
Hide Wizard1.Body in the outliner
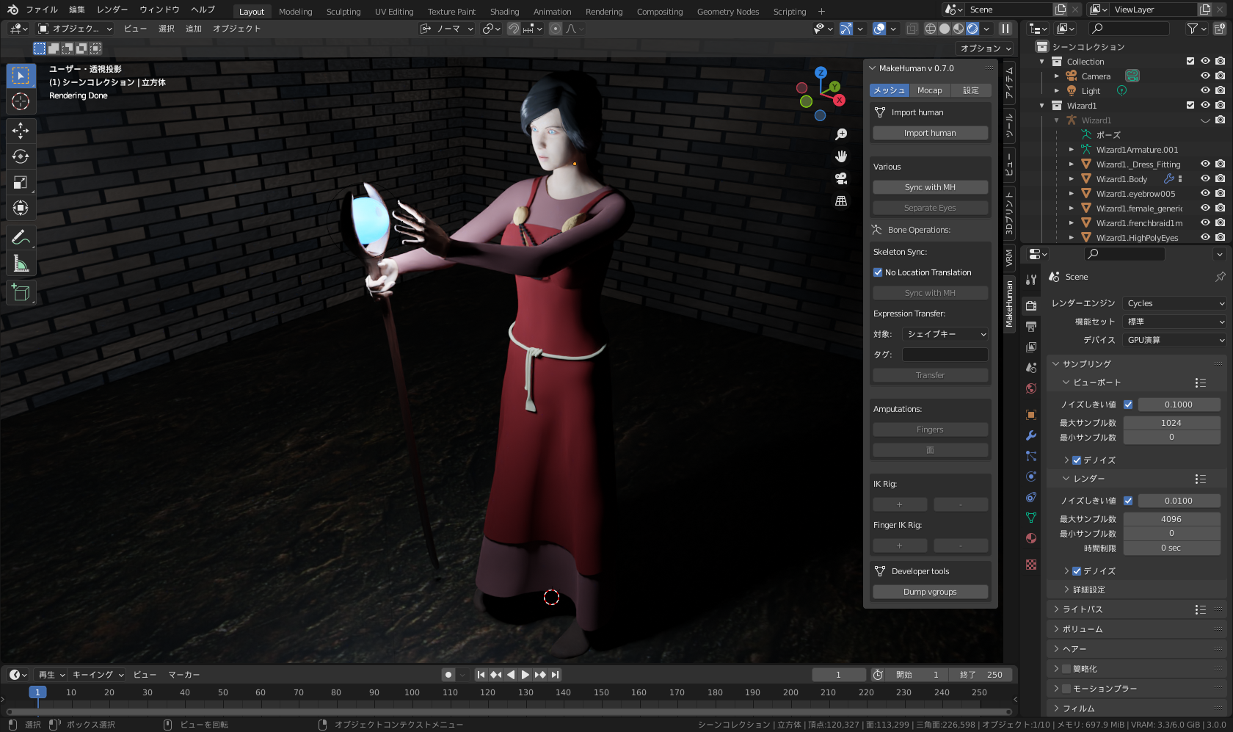click(x=1204, y=178)
